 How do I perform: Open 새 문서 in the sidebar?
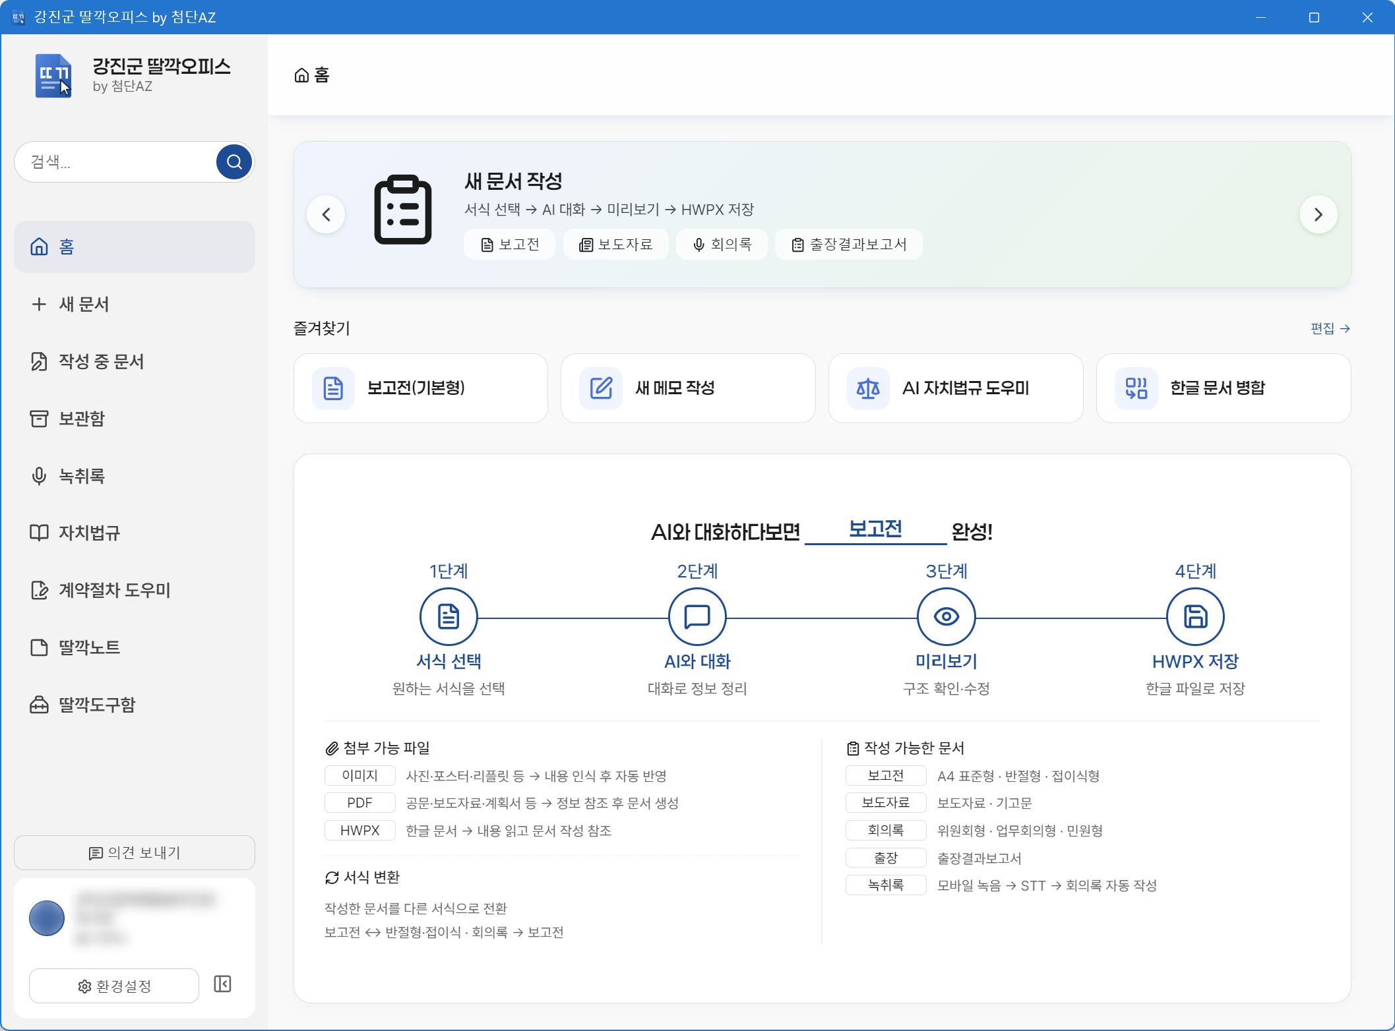tap(135, 304)
